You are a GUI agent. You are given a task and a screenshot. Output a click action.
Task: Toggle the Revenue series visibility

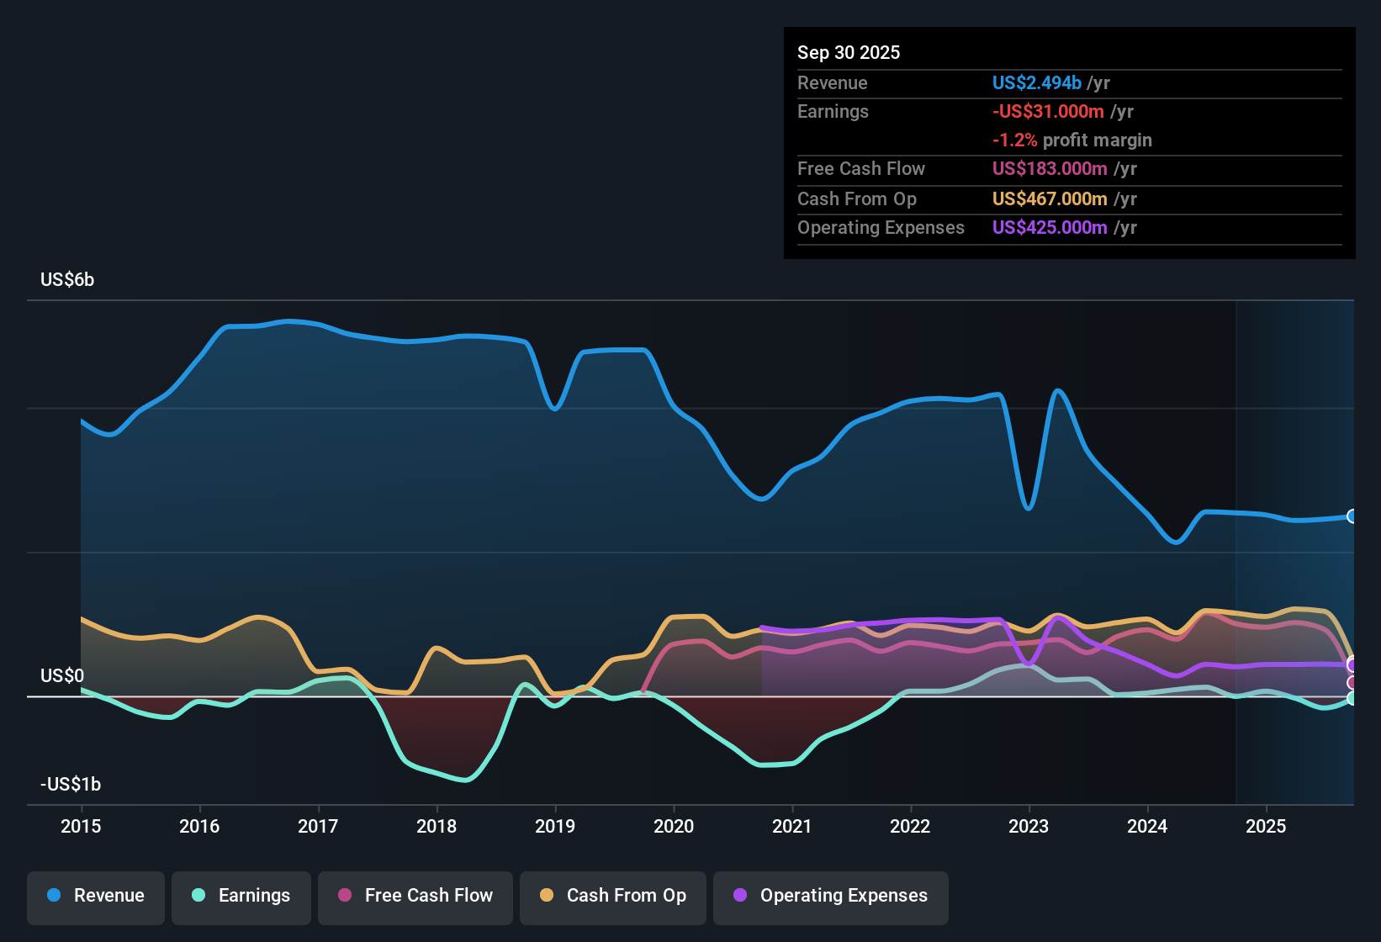click(95, 896)
